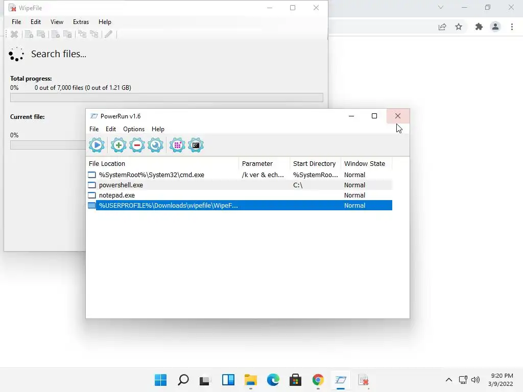Click the greyed X icon in WipeFile toolbar
523x392 pixels.
click(x=14, y=34)
